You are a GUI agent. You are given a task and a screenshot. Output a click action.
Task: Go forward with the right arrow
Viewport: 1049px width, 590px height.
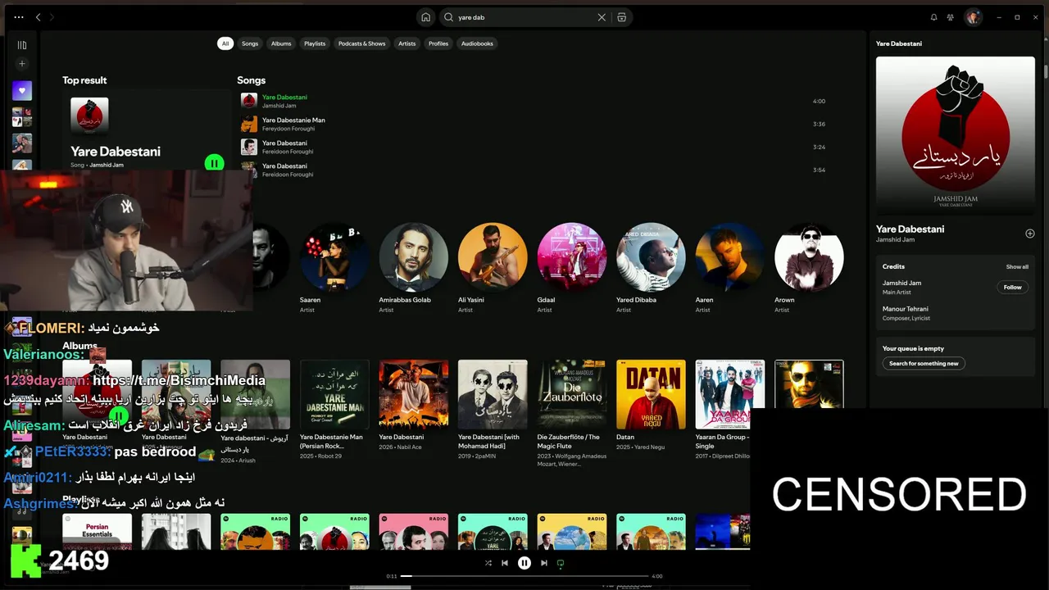pos(51,17)
